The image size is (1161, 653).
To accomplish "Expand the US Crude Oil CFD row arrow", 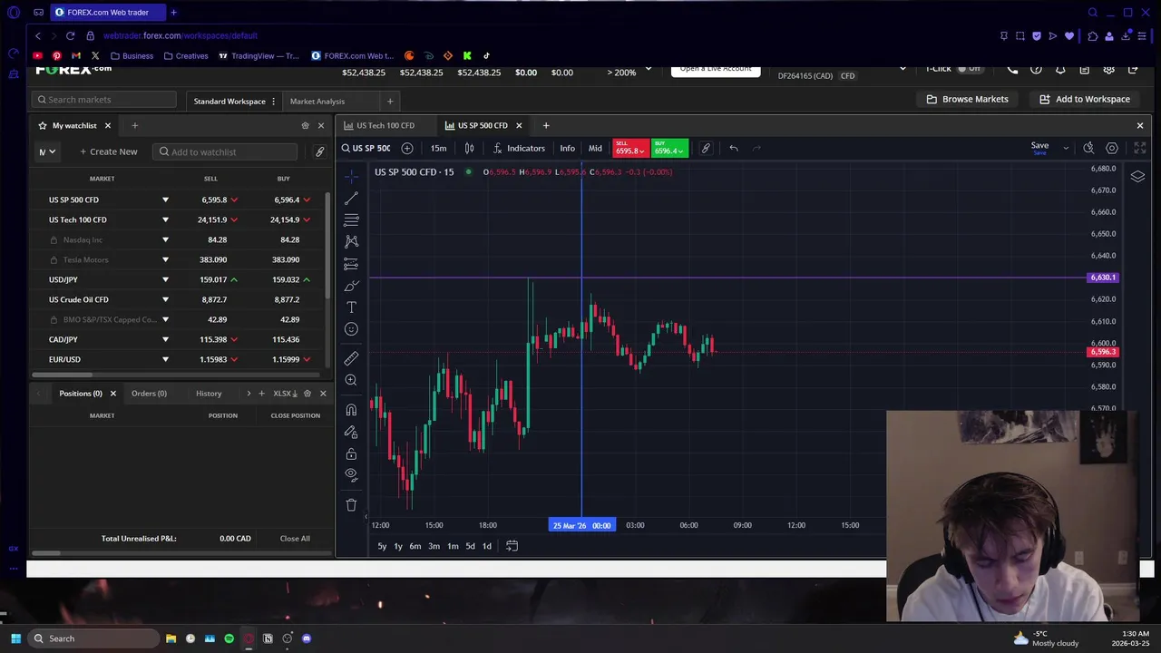I will [x=165, y=299].
